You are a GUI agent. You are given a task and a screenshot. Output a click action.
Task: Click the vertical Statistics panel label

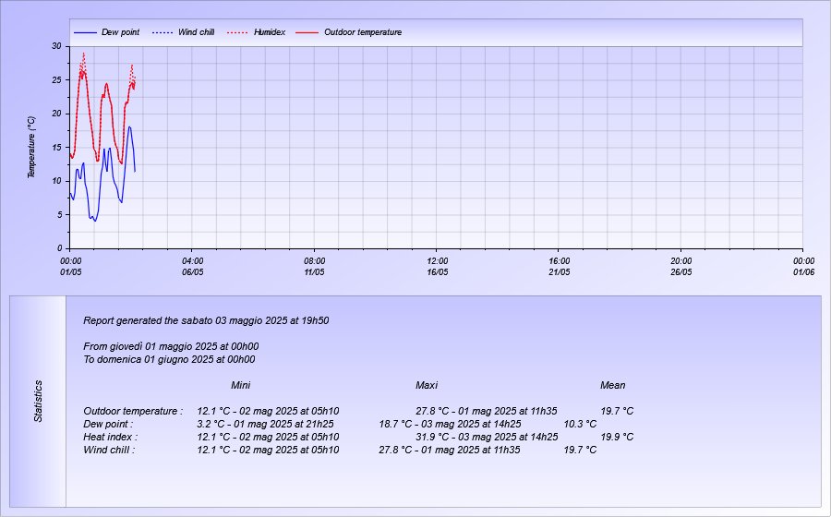point(38,401)
